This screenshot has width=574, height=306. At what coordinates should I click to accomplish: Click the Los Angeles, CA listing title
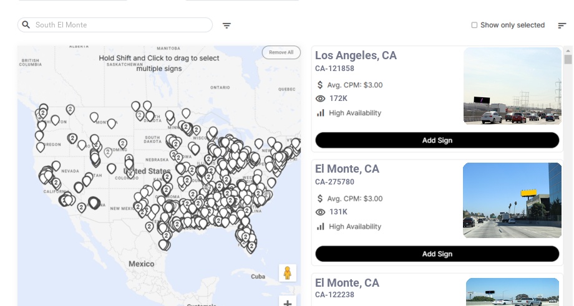click(x=356, y=55)
